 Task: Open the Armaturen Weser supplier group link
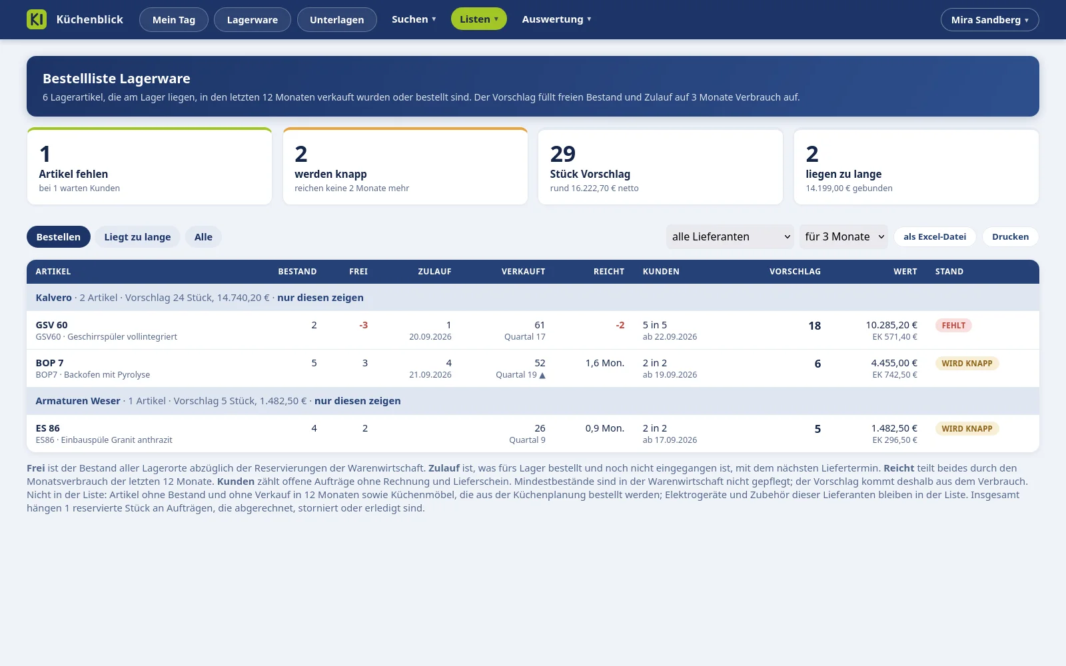[78, 401]
